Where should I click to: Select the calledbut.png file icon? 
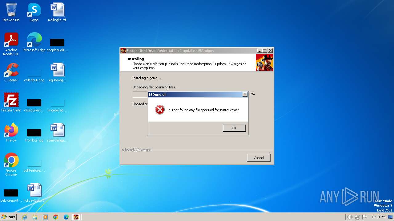[x=34, y=75]
